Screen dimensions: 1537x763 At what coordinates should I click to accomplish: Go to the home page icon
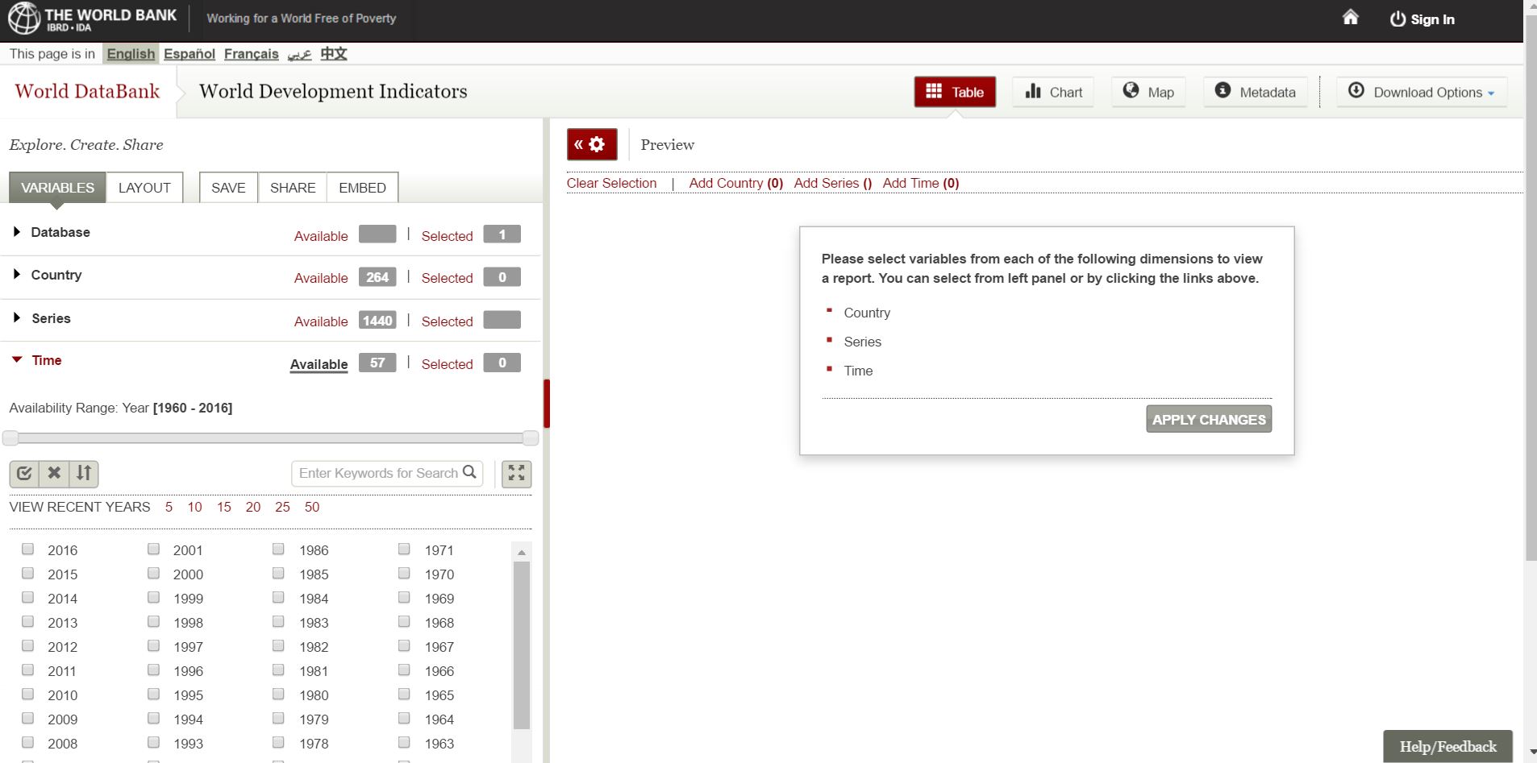[x=1350, y=17]
